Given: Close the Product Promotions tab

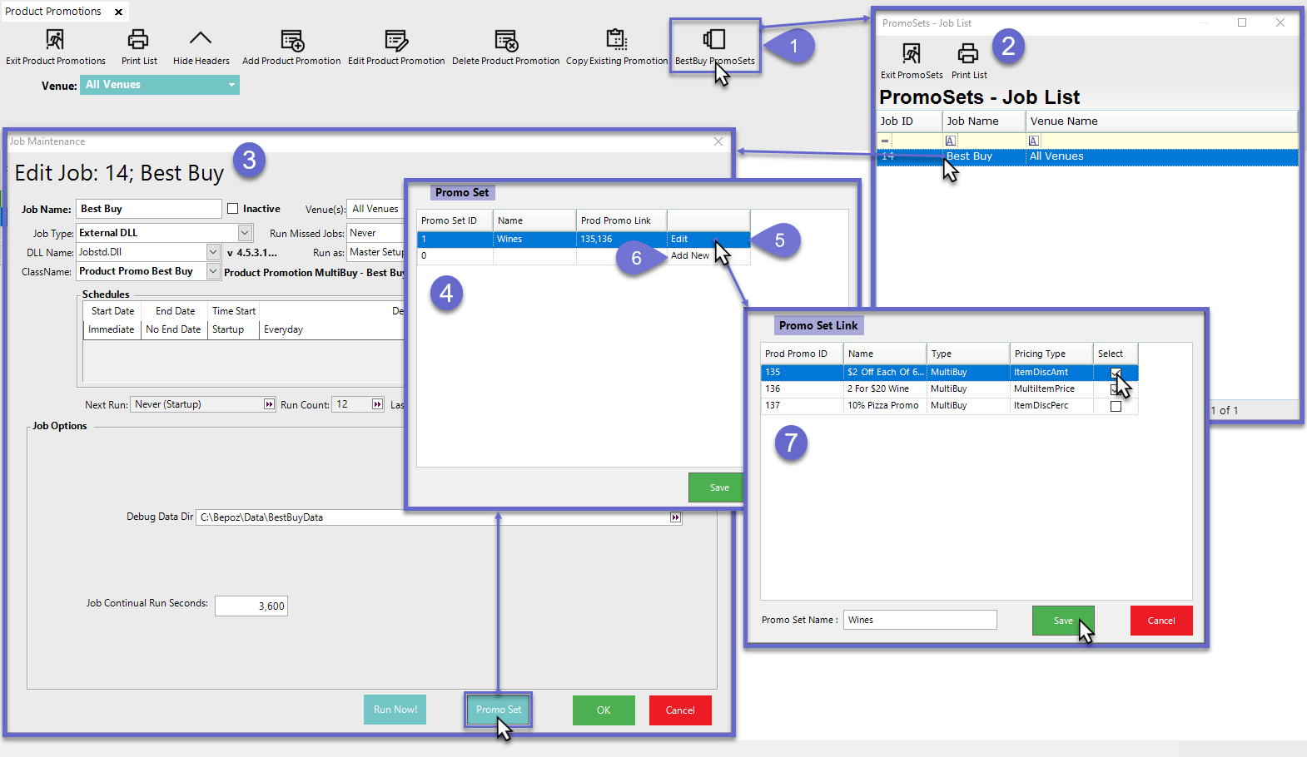Looking at the screenshot, I should [118, 12].
